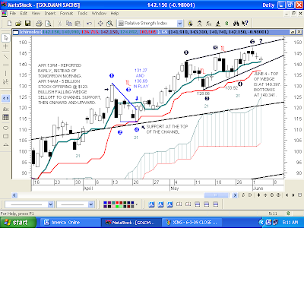Switch to XING 6-3-09 CLOSE taskbar window
Image resolution: width=304 pixels, height=304 pixels.
point(192,223)
